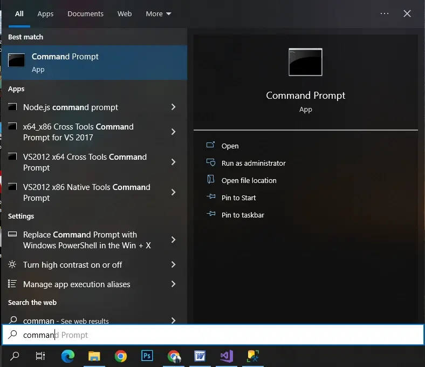This screenshot has height=367, width=425.
Task: Switch to the Documents tab
Action: pyautogui.click(x=85, y=13)
